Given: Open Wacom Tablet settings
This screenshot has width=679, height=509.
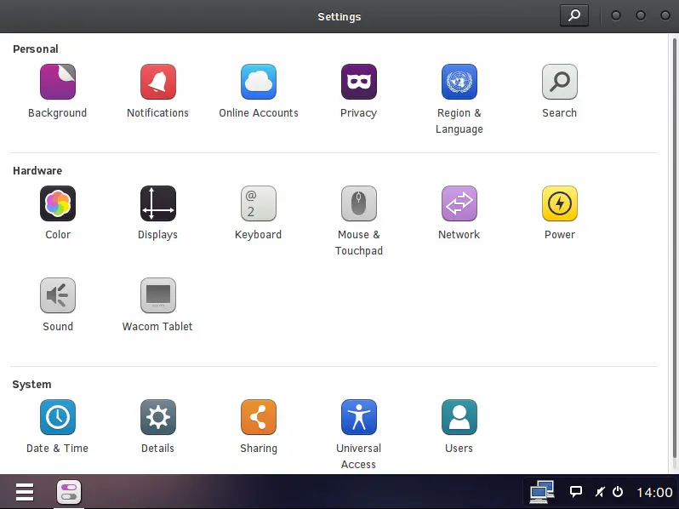Looking at the screenshot, I should [157, 296].
